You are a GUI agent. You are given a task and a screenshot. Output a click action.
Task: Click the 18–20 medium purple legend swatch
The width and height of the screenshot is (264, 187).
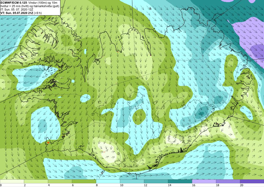point(228,181)
